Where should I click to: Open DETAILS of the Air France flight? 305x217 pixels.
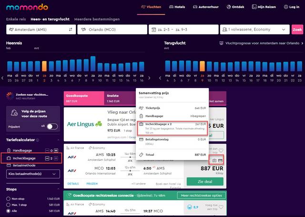coord(73,184)
